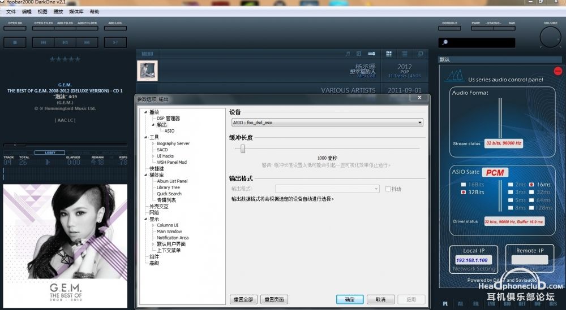Viewport: 566px width, 310px height.
Task: Click the 重置全部 button
Action: [243, 299]
